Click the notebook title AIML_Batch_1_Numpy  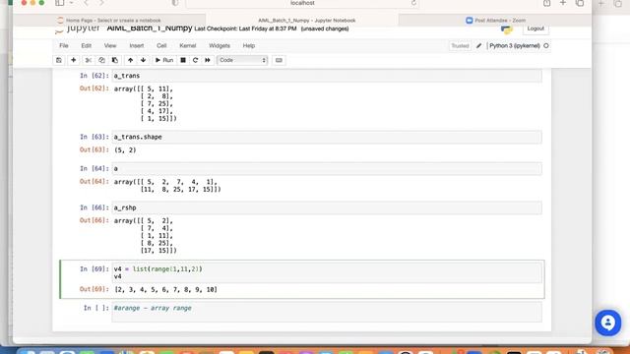150,29
